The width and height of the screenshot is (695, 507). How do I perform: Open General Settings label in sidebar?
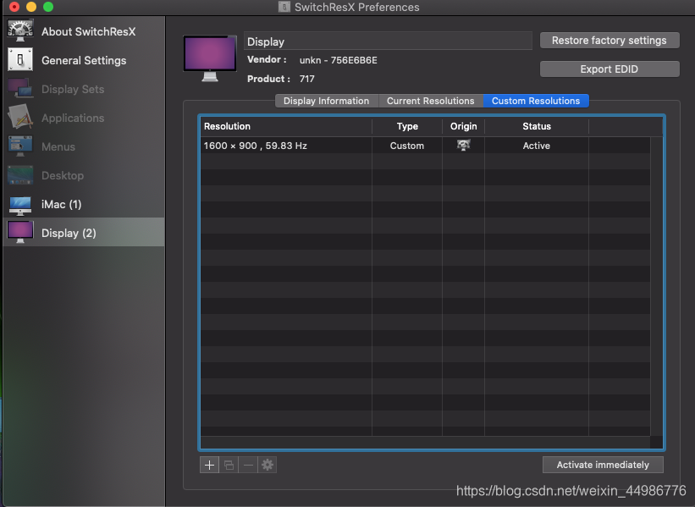pos(84,60)
